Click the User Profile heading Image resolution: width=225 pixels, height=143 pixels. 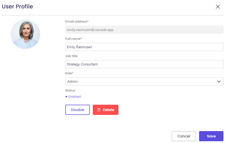[x=17, y=7]
